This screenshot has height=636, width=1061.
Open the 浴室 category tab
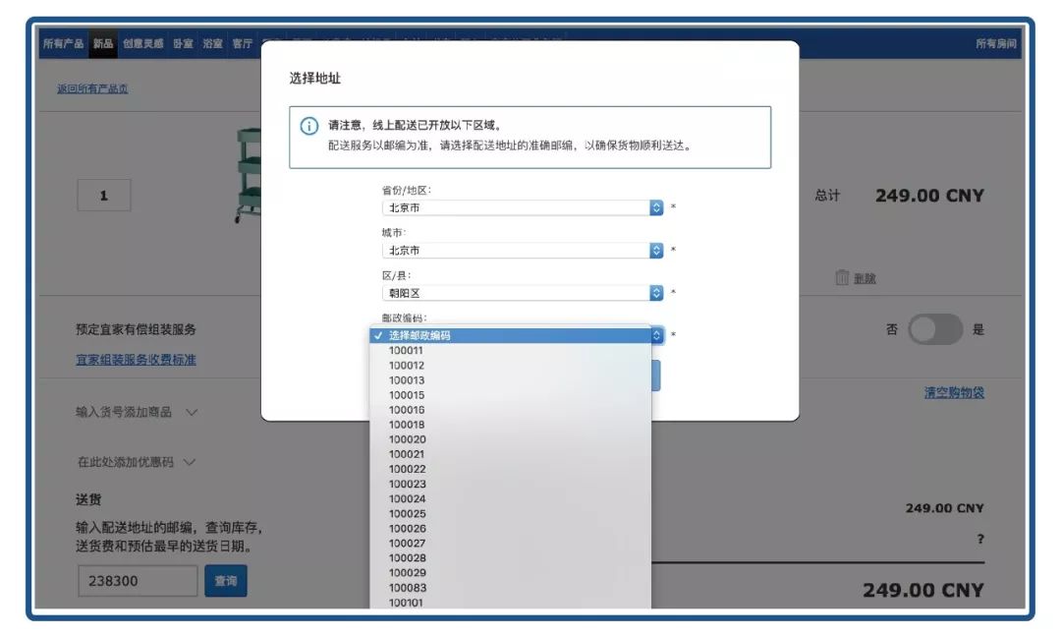[213, 43]
